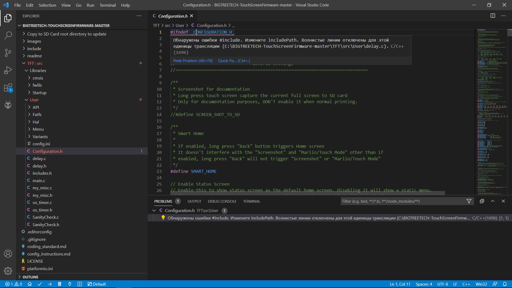
Task: Click the User breadcrumb segment
Action: pyautogui.click(x=180, y=26)
